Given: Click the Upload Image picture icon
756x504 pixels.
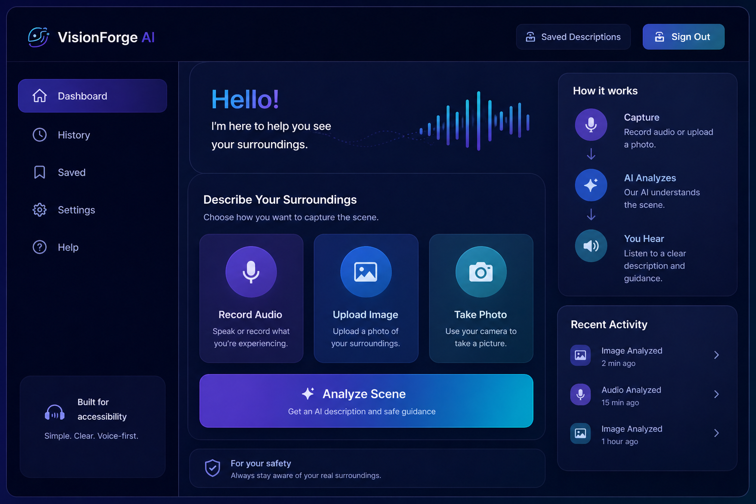Looking at the screenshot, I should pos(366,271).
